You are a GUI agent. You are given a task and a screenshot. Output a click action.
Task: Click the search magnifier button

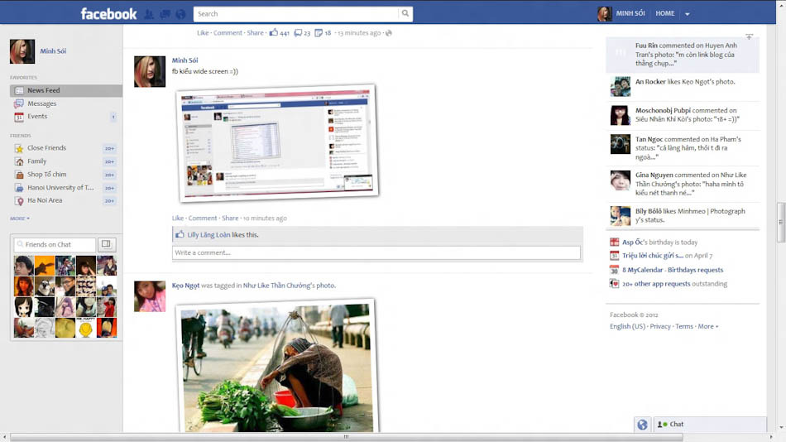point(405,13)
